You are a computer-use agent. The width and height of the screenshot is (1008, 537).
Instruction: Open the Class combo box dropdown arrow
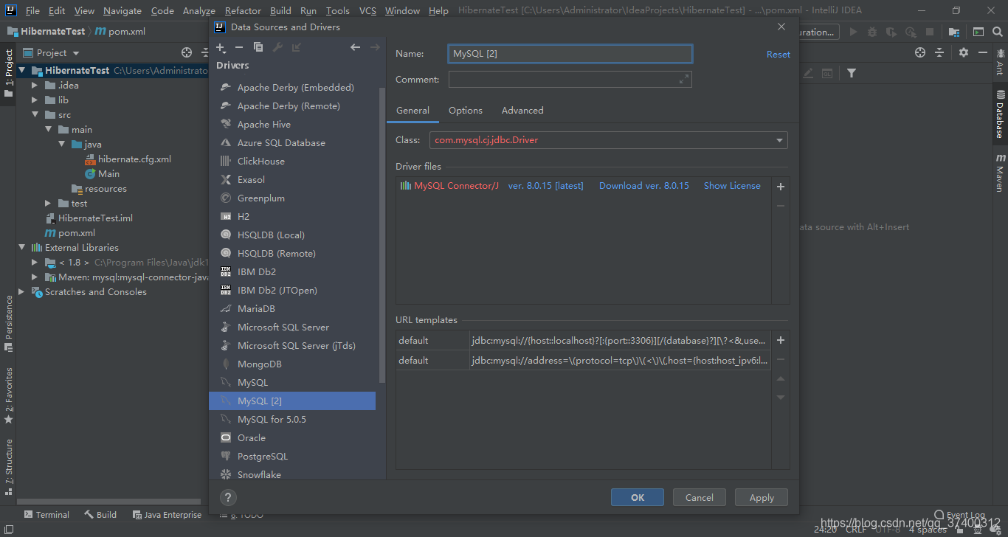(x=779, y=140)
